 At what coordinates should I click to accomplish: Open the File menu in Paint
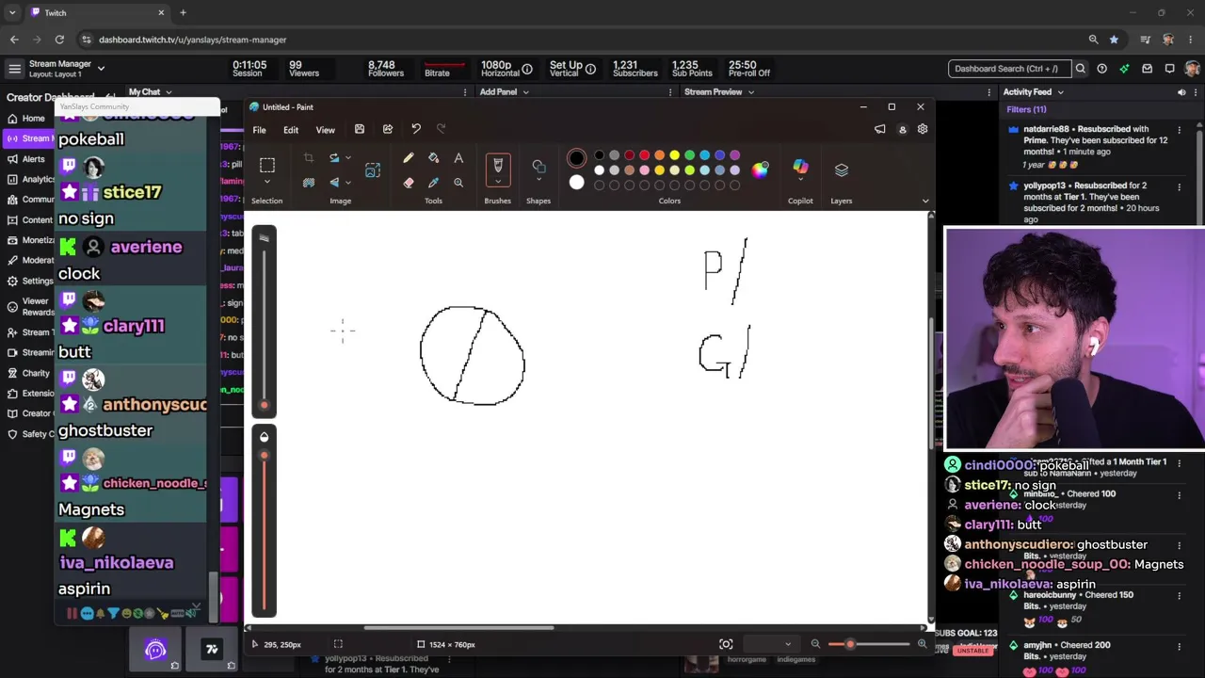click(259, 130)
